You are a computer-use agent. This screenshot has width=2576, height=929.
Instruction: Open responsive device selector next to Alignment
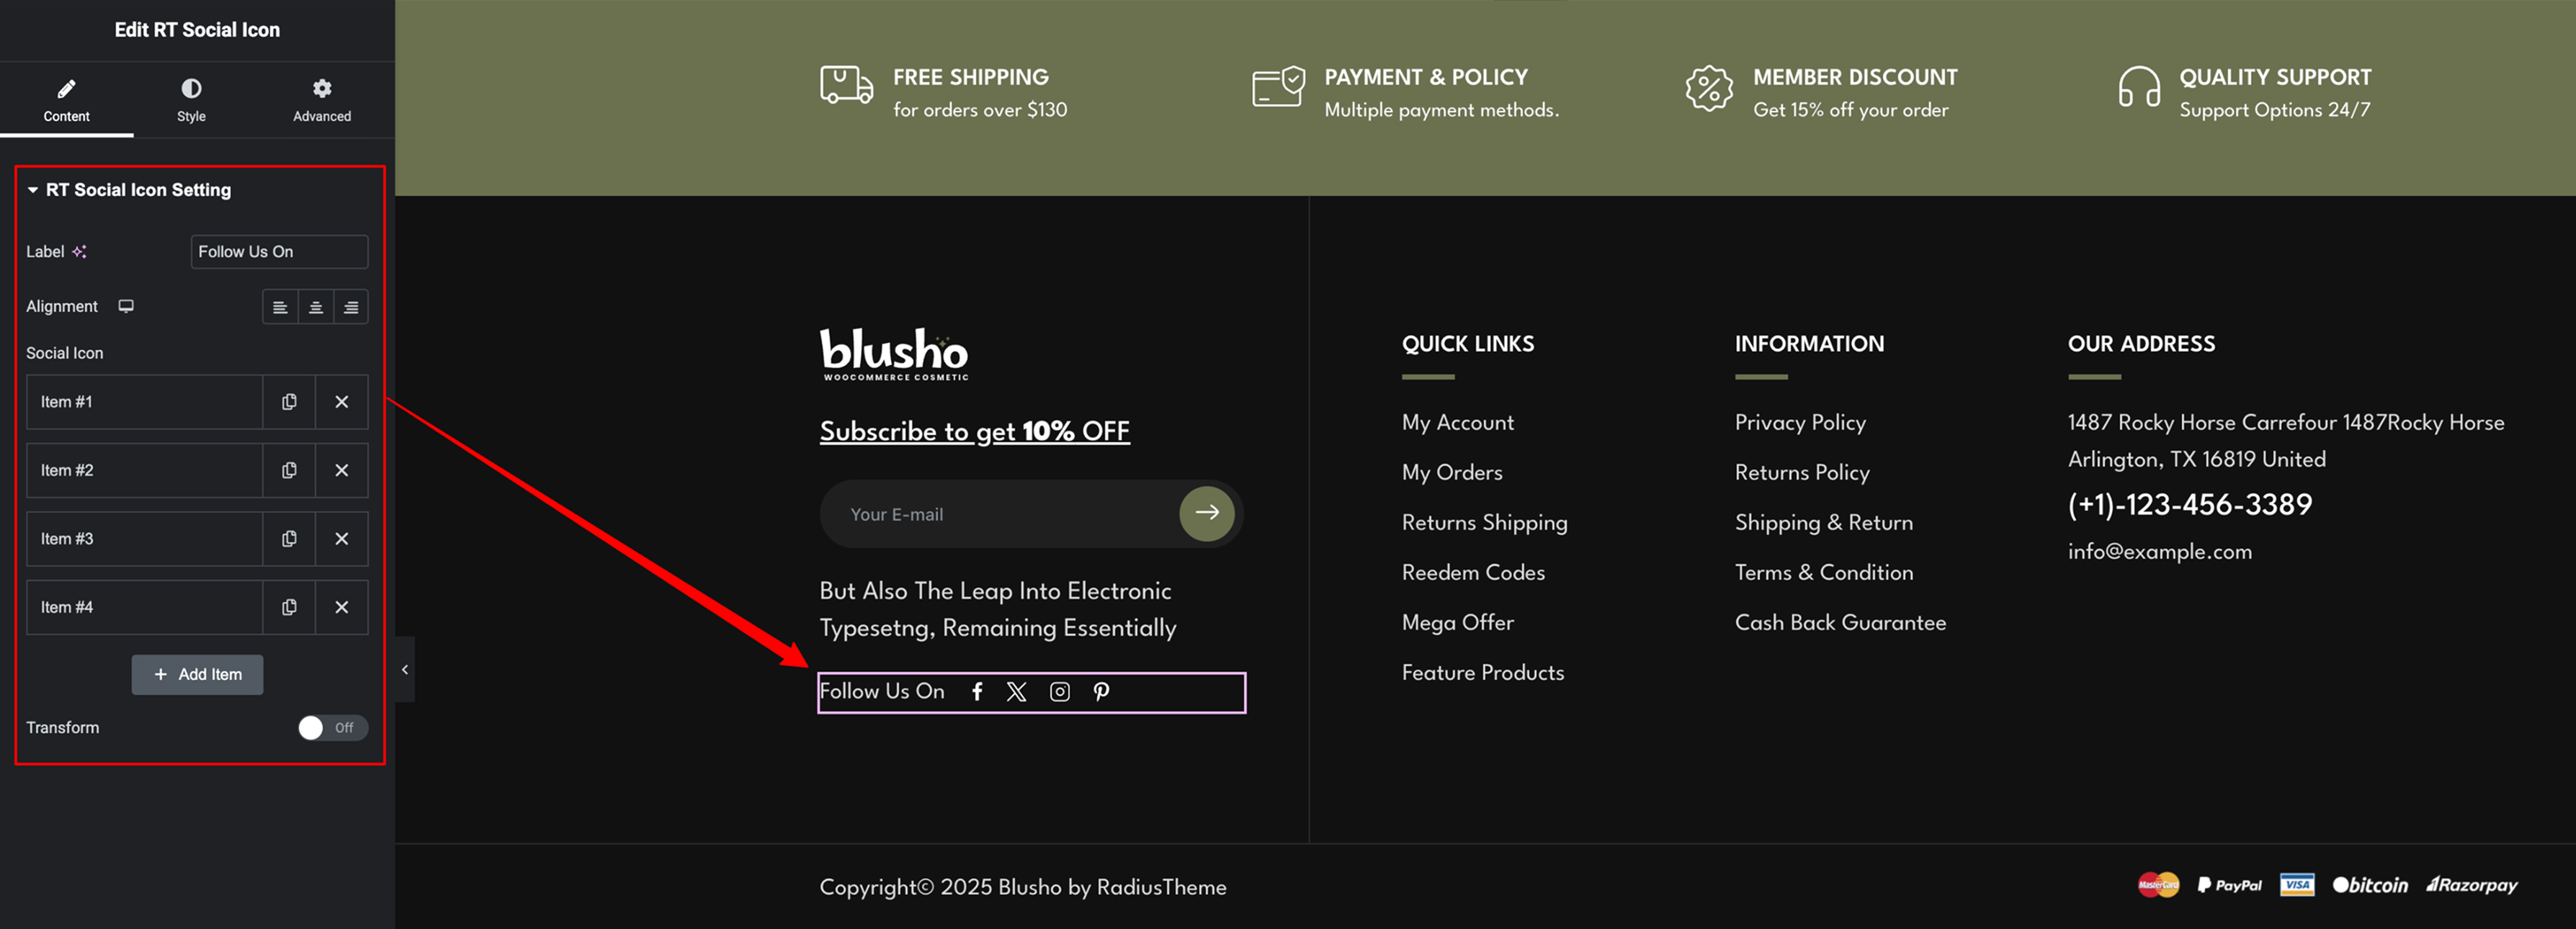[126, 306]
